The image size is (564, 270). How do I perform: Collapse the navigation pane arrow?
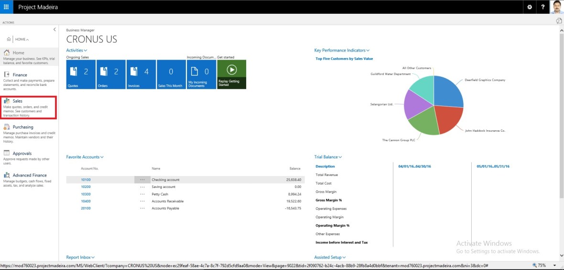tap(54, 30)
